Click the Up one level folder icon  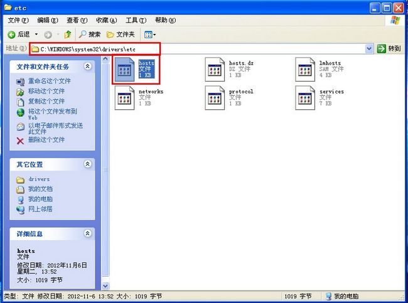coord(68,34)
